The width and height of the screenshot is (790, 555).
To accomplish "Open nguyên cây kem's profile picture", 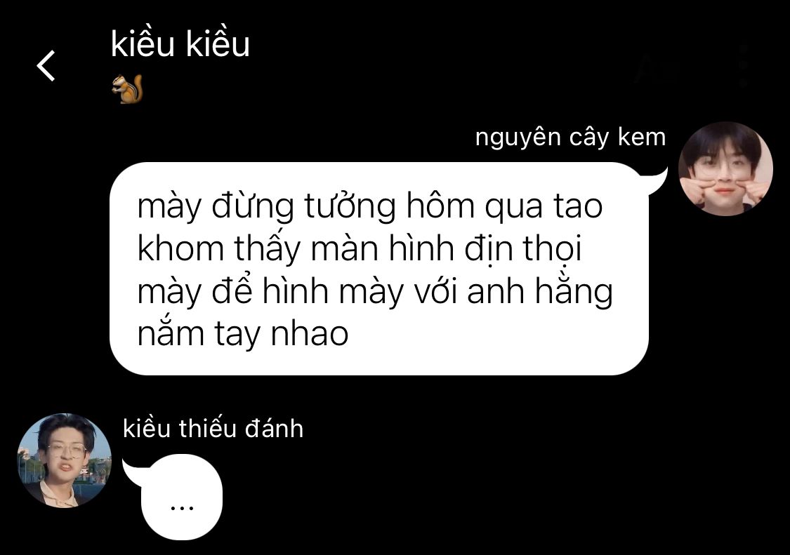I will [725, 168].
